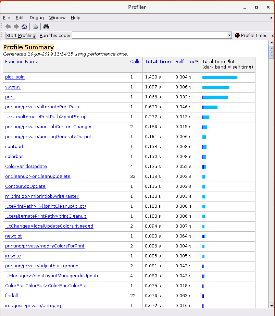Viewport: 275px width, 316px height.
Task: Open the print function link
Action: coord(10,97)
